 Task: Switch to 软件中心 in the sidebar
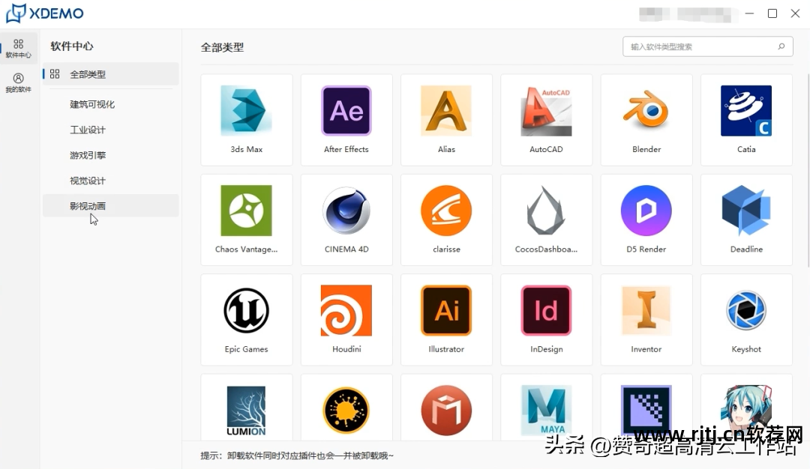pos(19,49)
